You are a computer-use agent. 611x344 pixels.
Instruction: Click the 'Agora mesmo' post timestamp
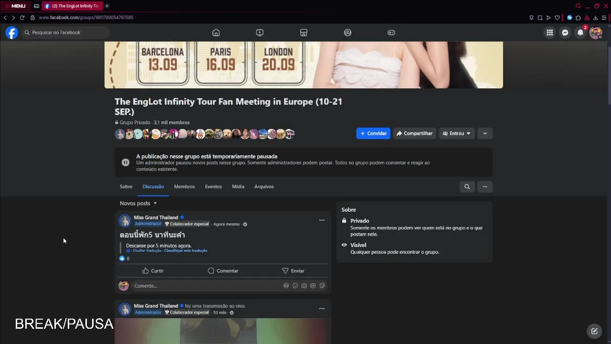(226, 224)
